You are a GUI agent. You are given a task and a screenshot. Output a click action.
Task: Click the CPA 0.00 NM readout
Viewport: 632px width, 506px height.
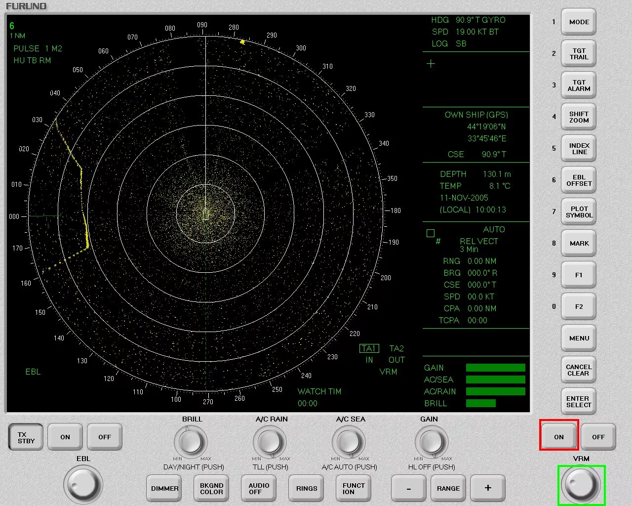click(x=470, y=308)
